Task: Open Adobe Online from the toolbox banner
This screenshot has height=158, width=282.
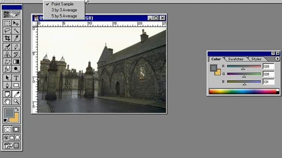Action: tap(12, 14)
